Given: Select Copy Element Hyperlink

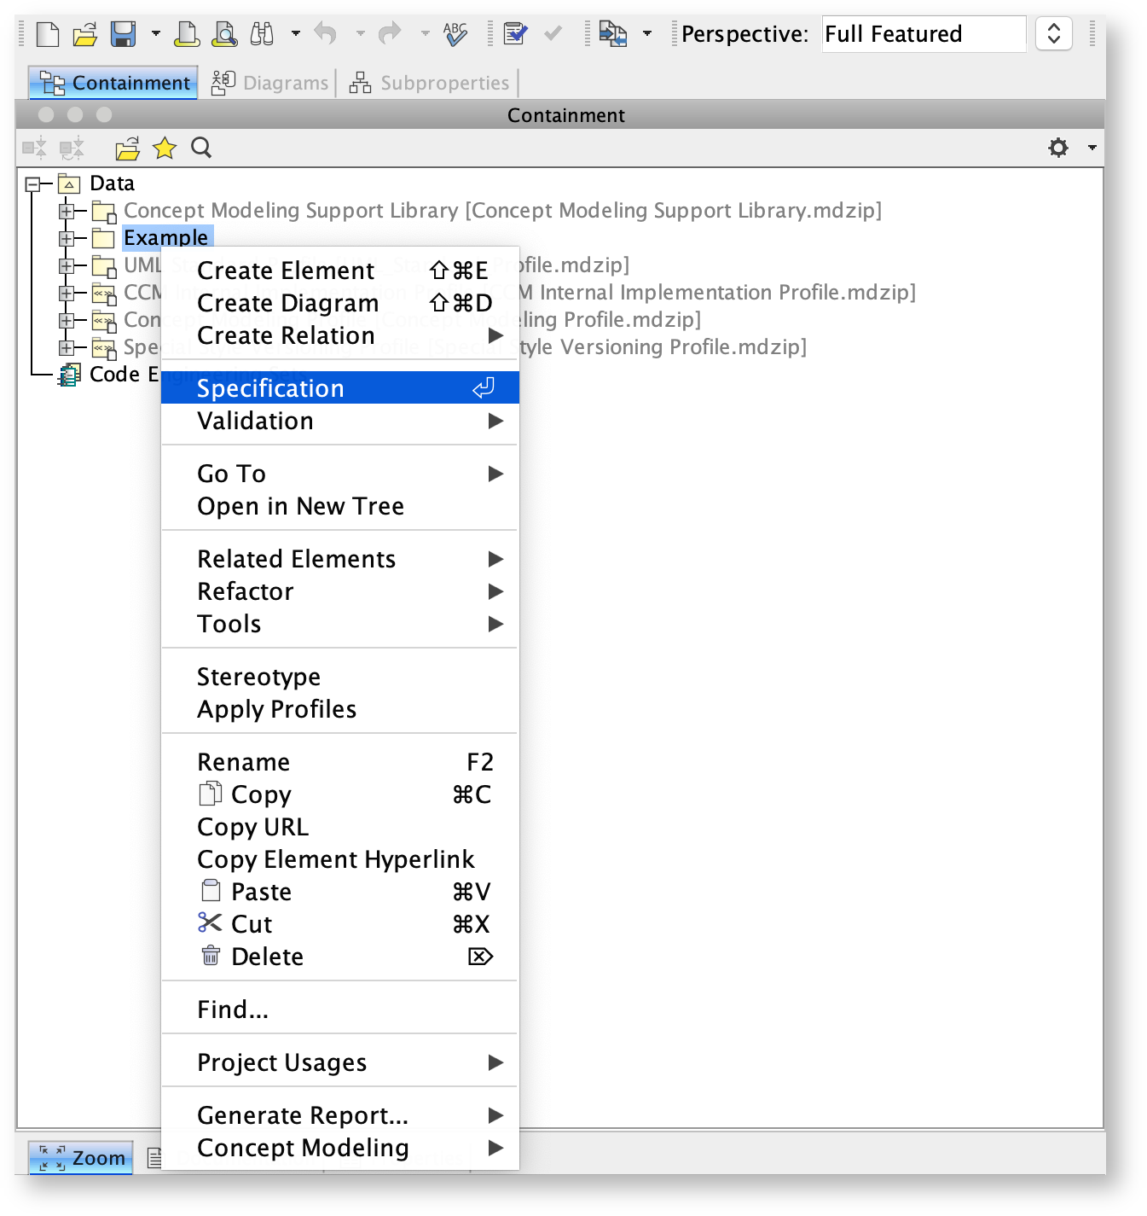Looking at the screenshot, I should point(340,859).
